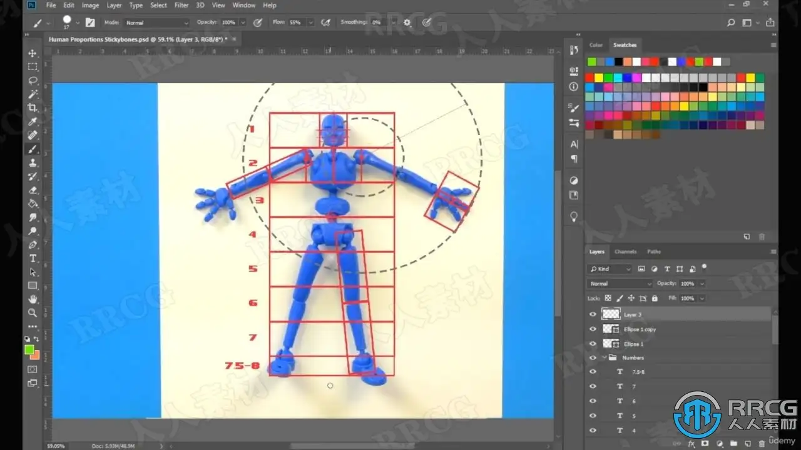
Task: Delete layer using the trash icon
Action: pos(762,443)
